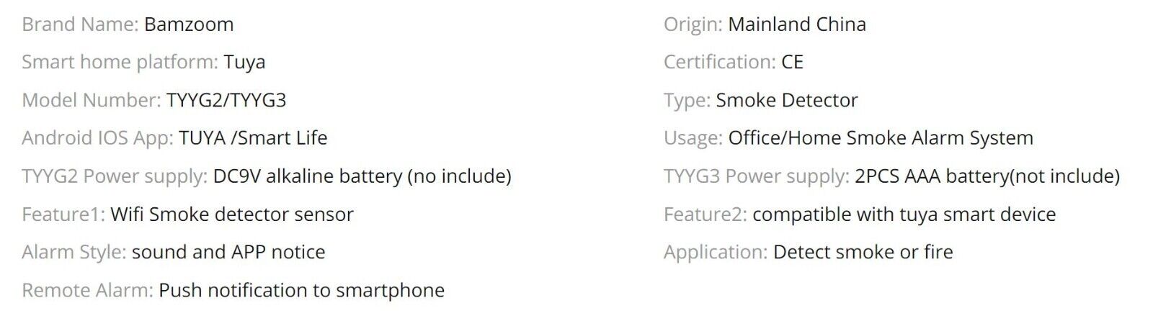Viewport: 1153px width, 316px height.
Task: Click the Bamzoom brand name value
Action: click(x=189, y=24)
